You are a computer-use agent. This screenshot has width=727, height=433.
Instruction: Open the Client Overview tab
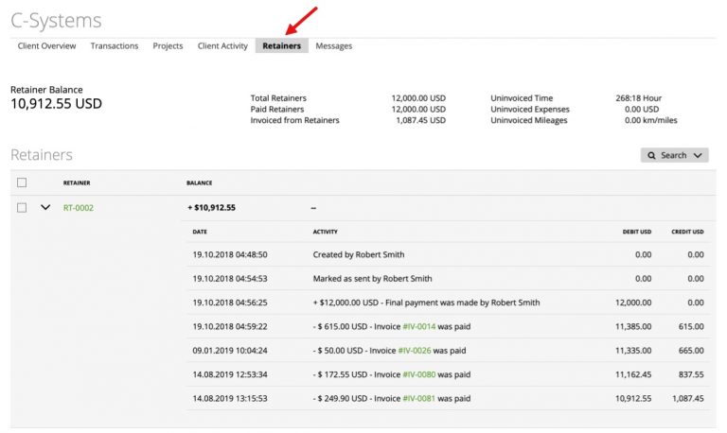pos(46,45)
